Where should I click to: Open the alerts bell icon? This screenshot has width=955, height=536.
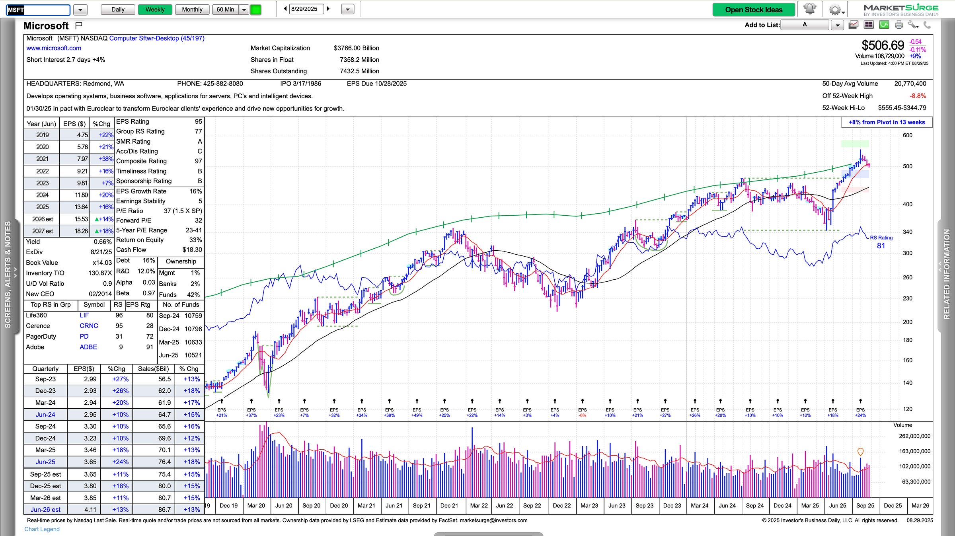[809, 9]
